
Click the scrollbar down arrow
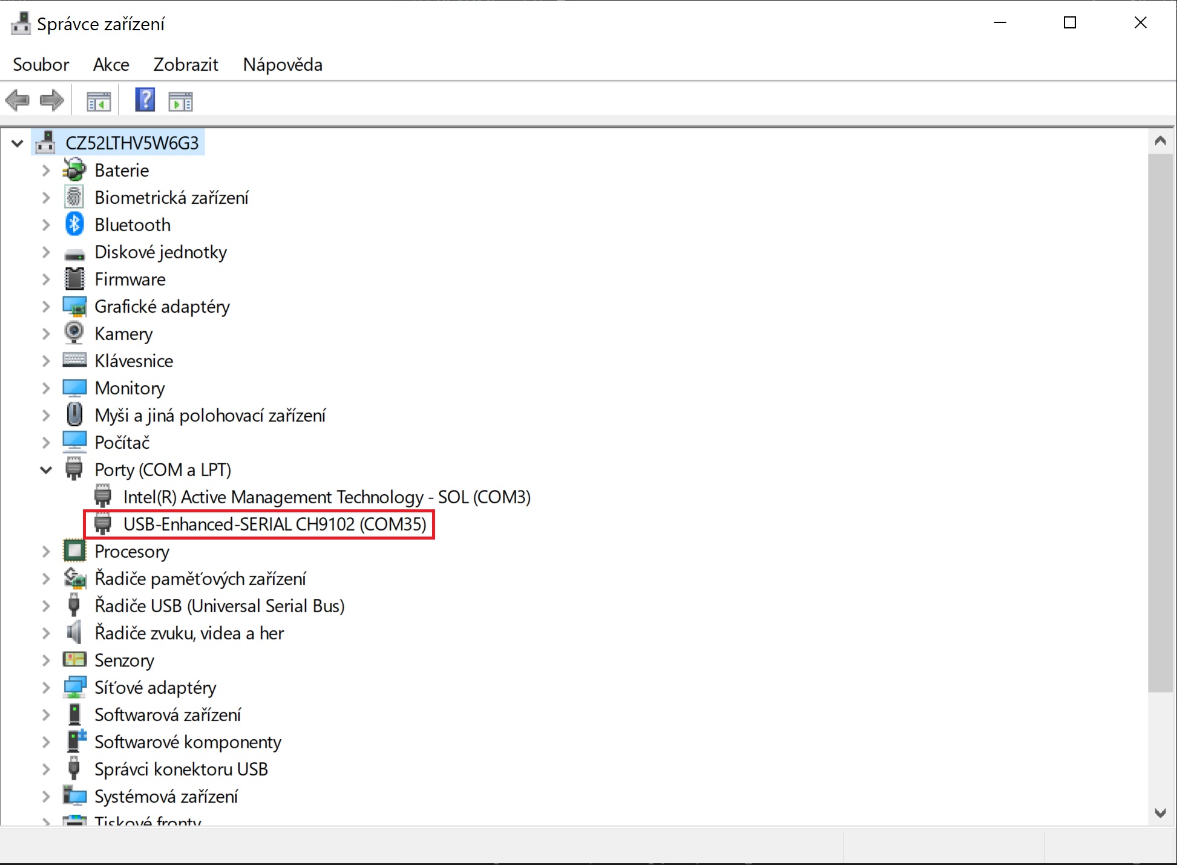point(1160,813)
